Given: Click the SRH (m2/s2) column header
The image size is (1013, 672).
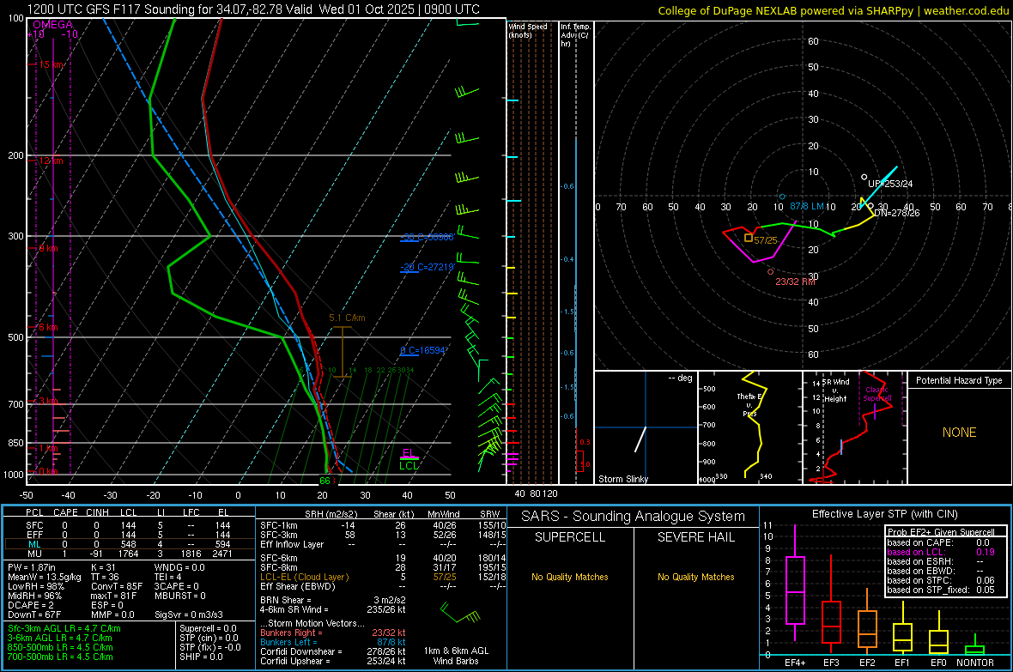Looking at the screenshot, I should pos(331,514).
